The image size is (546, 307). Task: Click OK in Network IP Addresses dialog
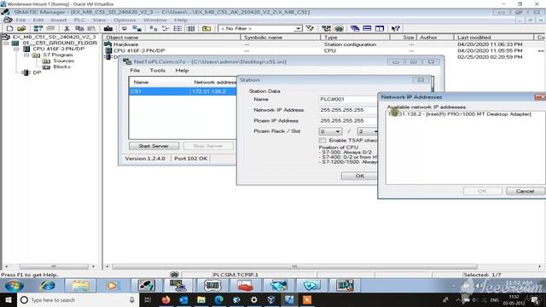coord(482,191)
